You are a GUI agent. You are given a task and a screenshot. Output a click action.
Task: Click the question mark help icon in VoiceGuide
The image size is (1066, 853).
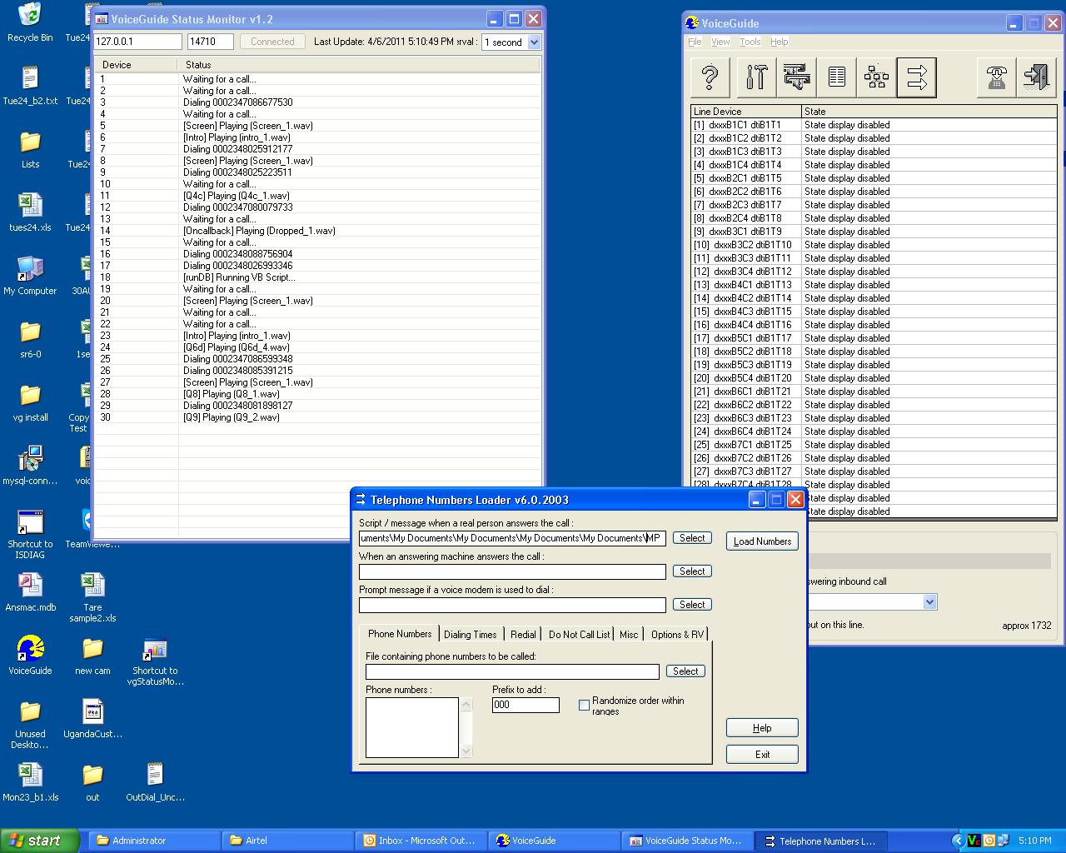[710, 77]
